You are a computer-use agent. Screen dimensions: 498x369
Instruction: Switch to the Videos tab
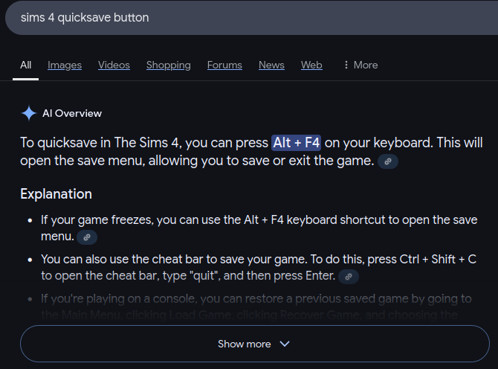point(114,65)
